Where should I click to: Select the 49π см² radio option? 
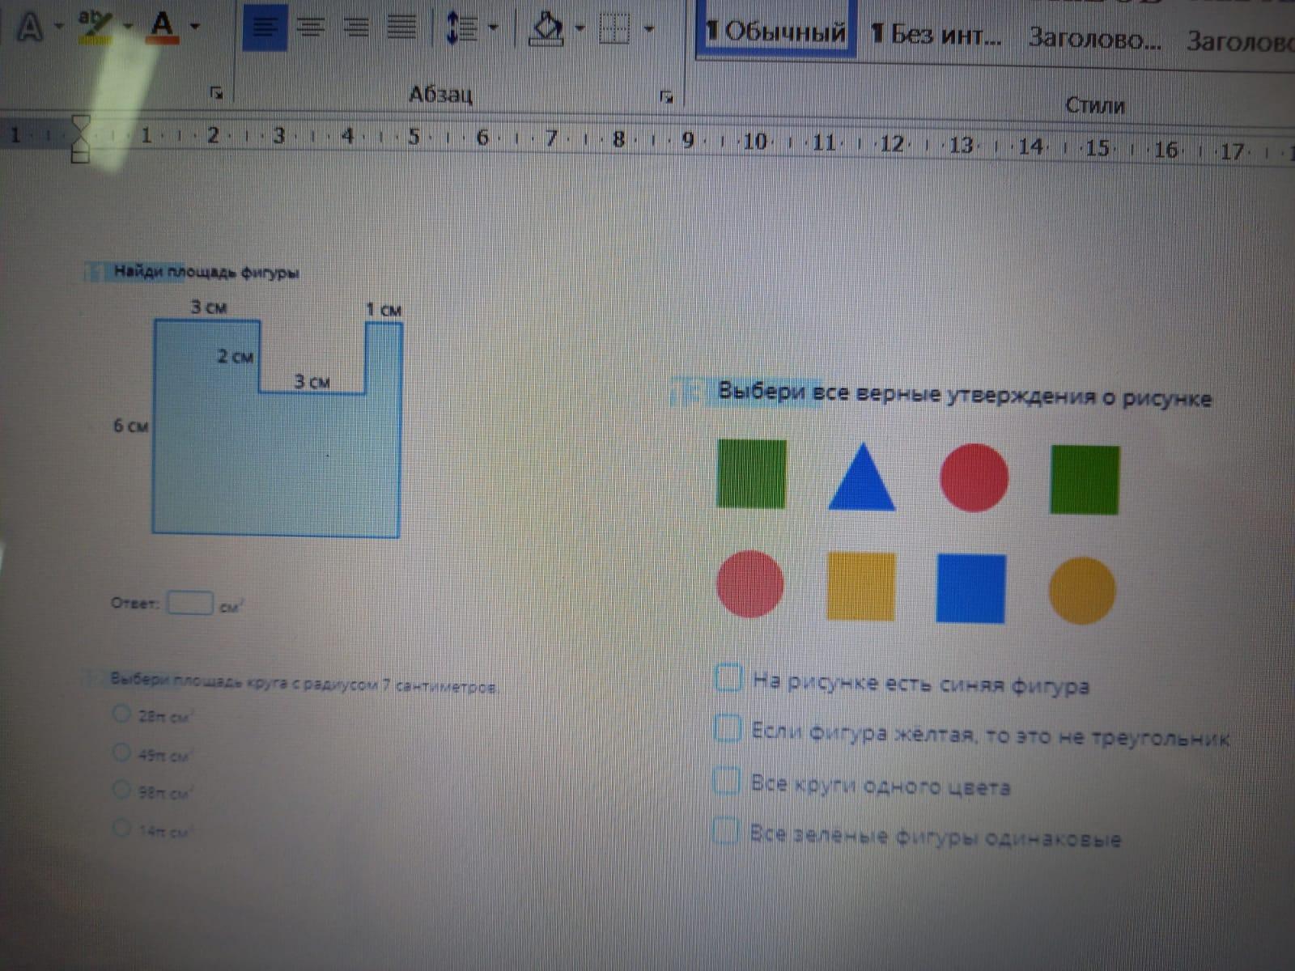pyautogui.click(x=121, y=753)
